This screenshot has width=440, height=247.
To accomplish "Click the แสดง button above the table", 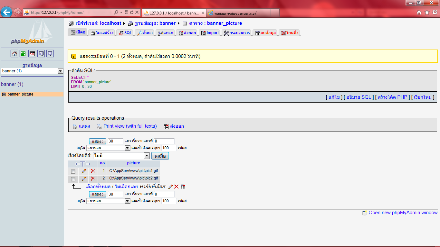I will click(97, 141).
